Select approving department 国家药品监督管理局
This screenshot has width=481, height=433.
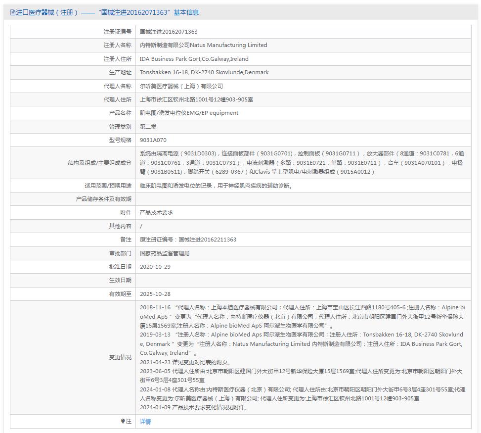165,253
